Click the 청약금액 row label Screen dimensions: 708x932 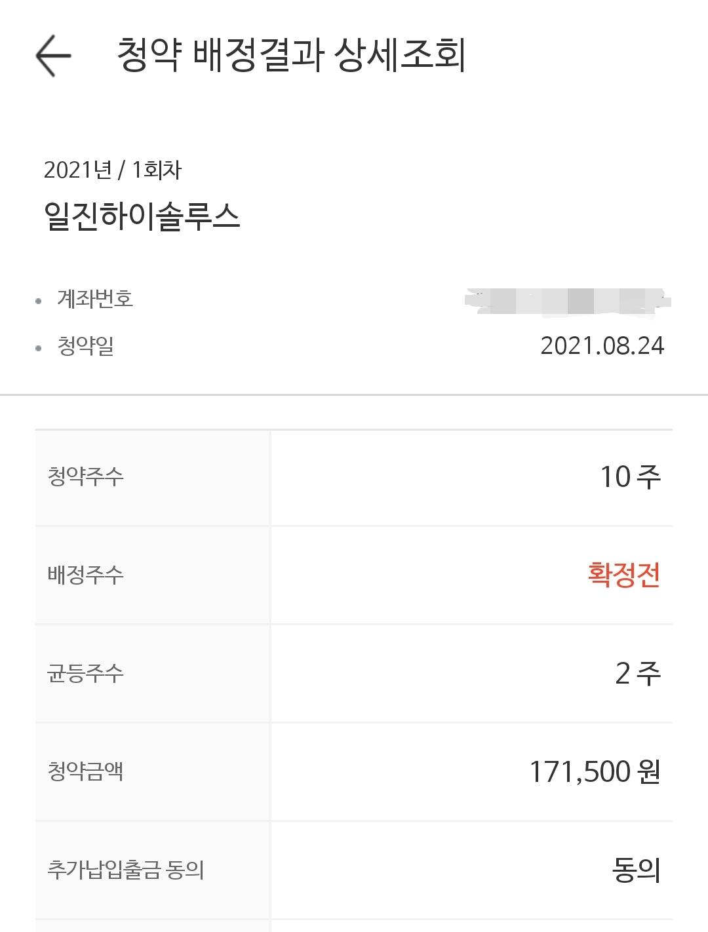click(85, 771)
